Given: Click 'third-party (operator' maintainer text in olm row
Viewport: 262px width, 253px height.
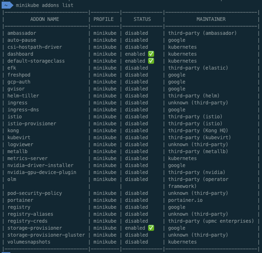Looking at the screenshot, I should [x=198, y=179].
